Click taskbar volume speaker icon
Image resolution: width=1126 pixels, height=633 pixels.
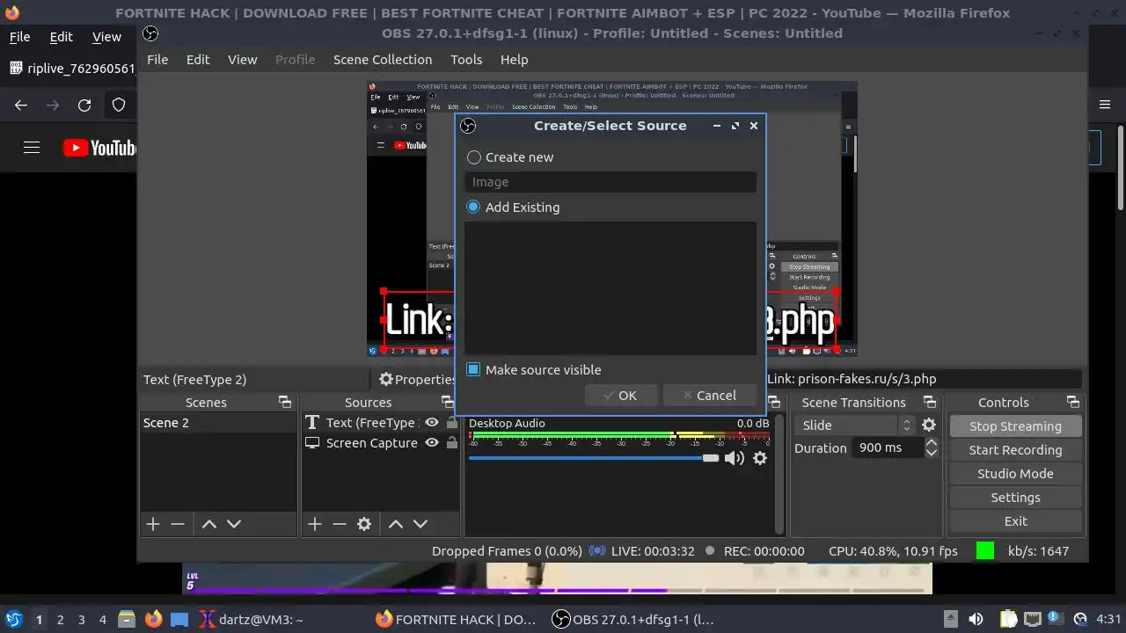click(976, 619)
